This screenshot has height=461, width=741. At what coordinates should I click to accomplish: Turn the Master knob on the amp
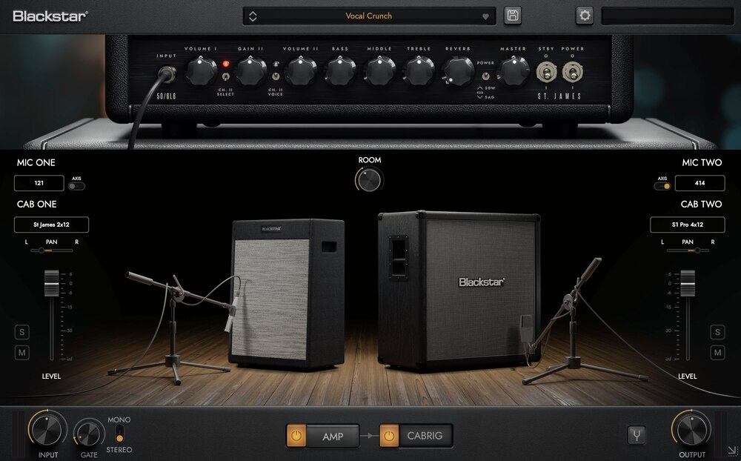coord(514,72)
